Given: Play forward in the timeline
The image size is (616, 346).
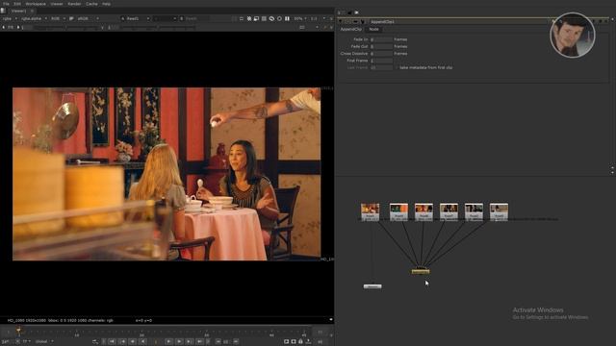Looking at the screenshot, I should (x=169, y=342).
